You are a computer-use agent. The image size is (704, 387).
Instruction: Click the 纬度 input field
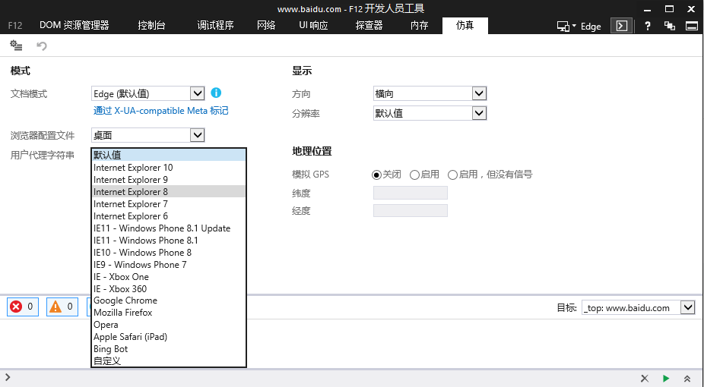pyautogui.click(x=411, y=193)
